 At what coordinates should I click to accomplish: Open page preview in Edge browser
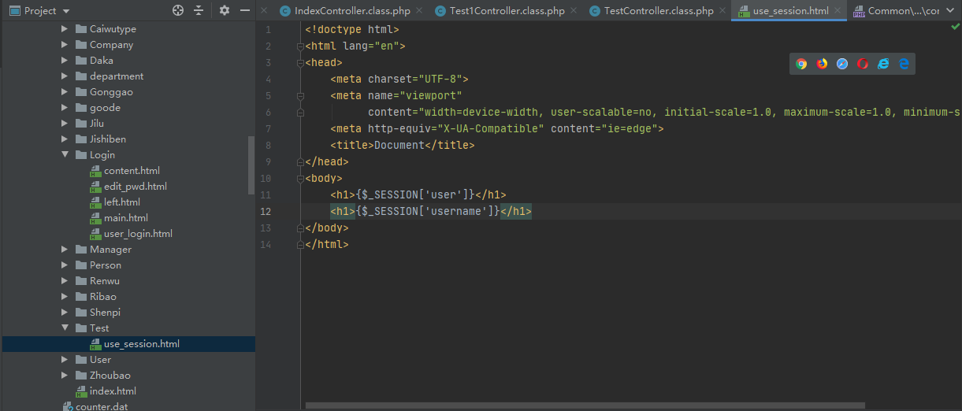click(904, 64)
